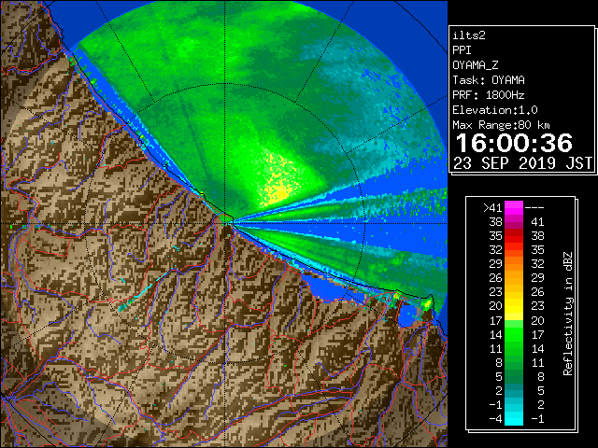Click the 'Reflectivity in dBZ' legend title
Image resolution: width=598 pixels, height=448 pixels.
coord(567,314)
